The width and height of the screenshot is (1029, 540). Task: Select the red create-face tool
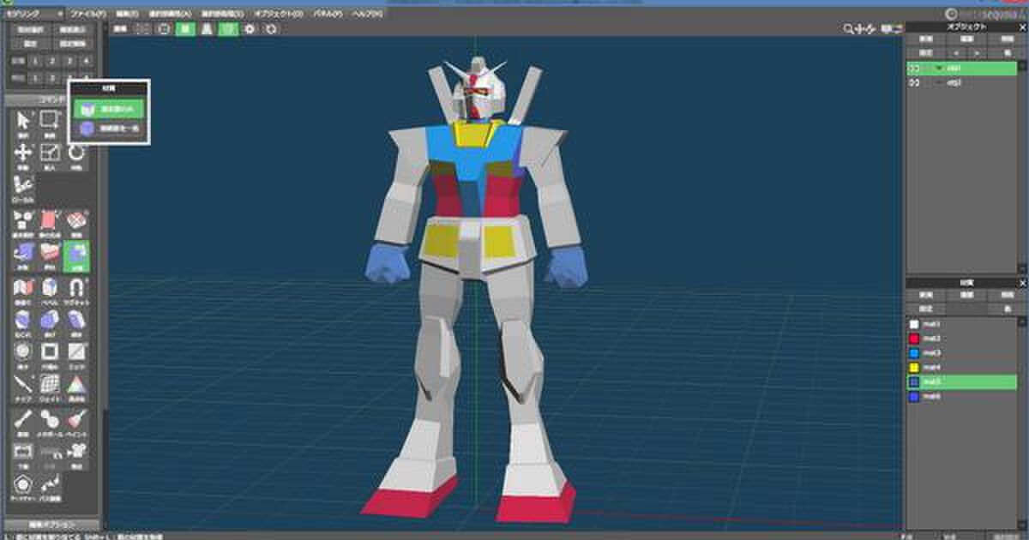(50, 223)
